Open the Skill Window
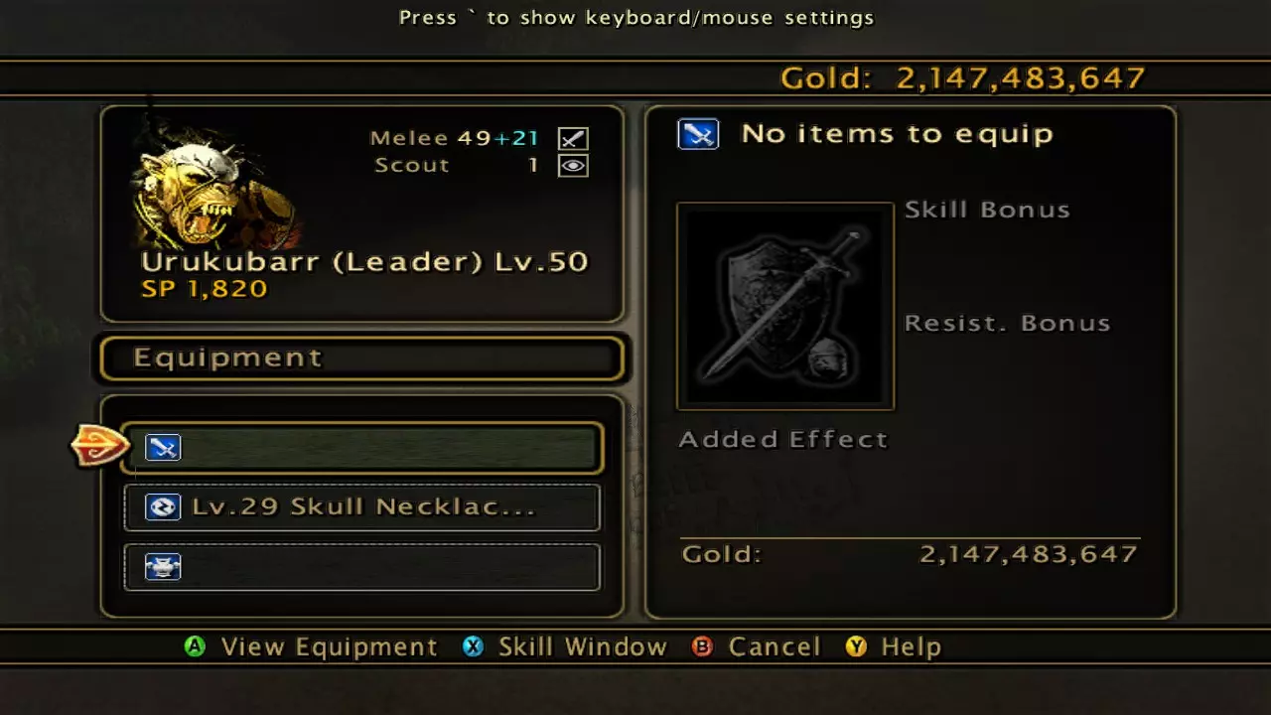 (x=583, y=647)
